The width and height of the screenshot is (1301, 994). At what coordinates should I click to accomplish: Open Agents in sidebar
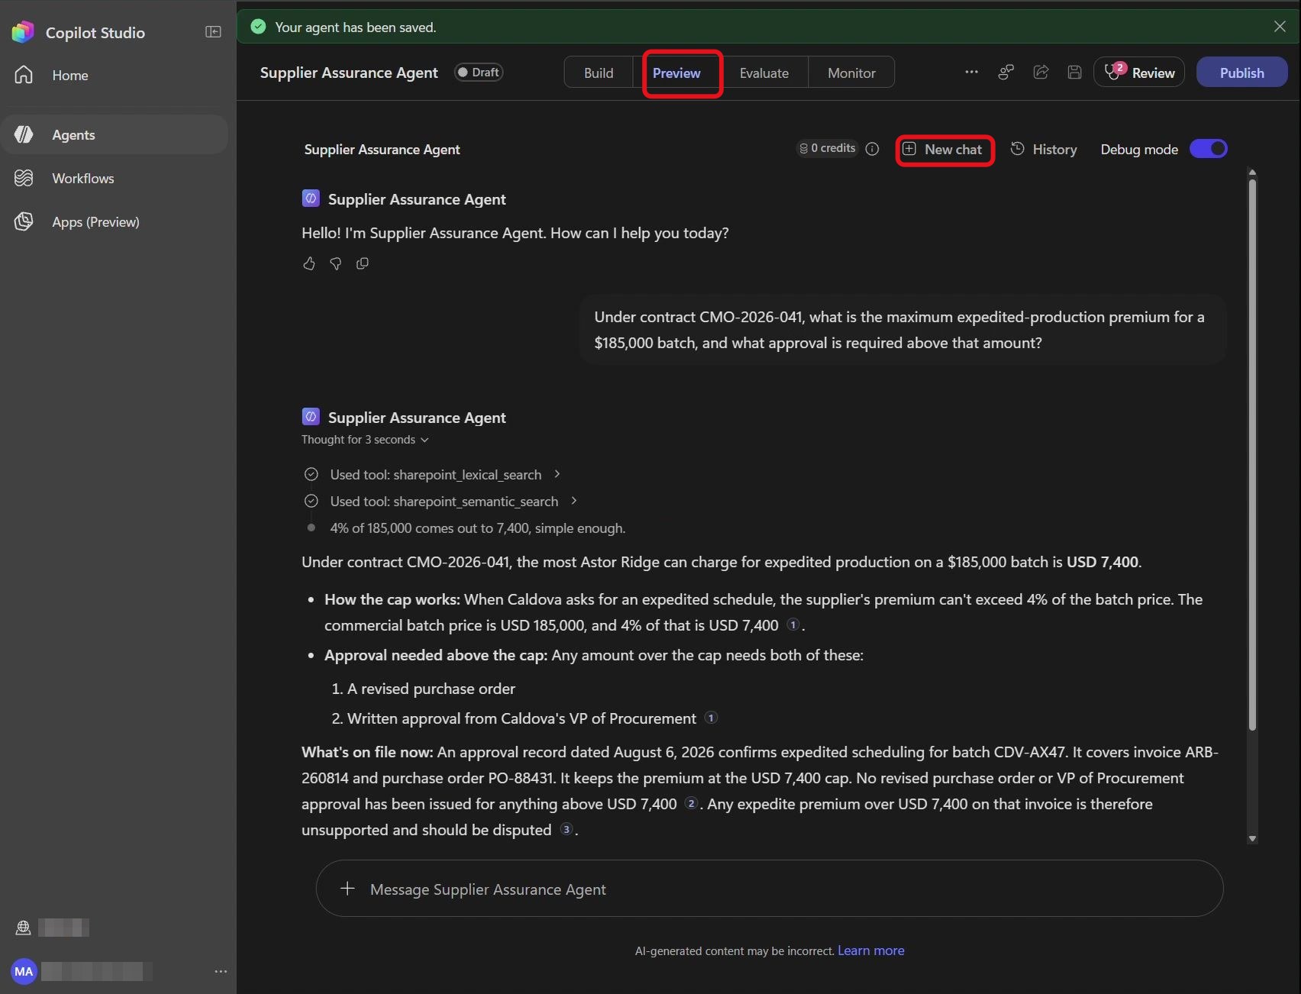[x=115, y=134]
